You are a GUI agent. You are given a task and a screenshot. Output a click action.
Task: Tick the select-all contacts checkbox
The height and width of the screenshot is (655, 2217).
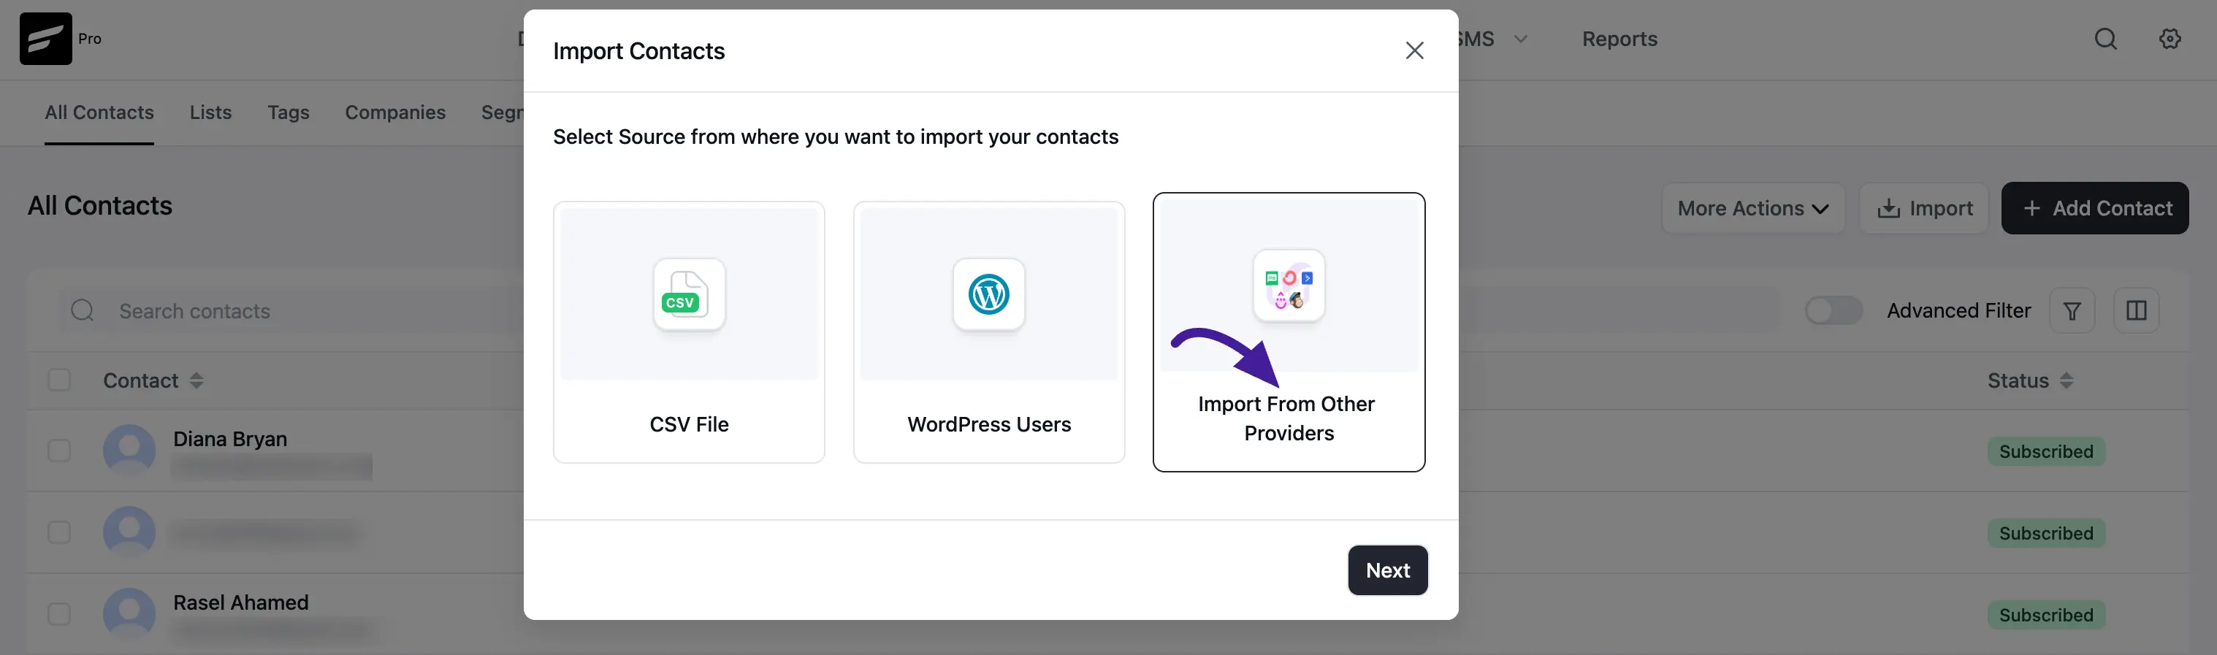click(59, 380)
